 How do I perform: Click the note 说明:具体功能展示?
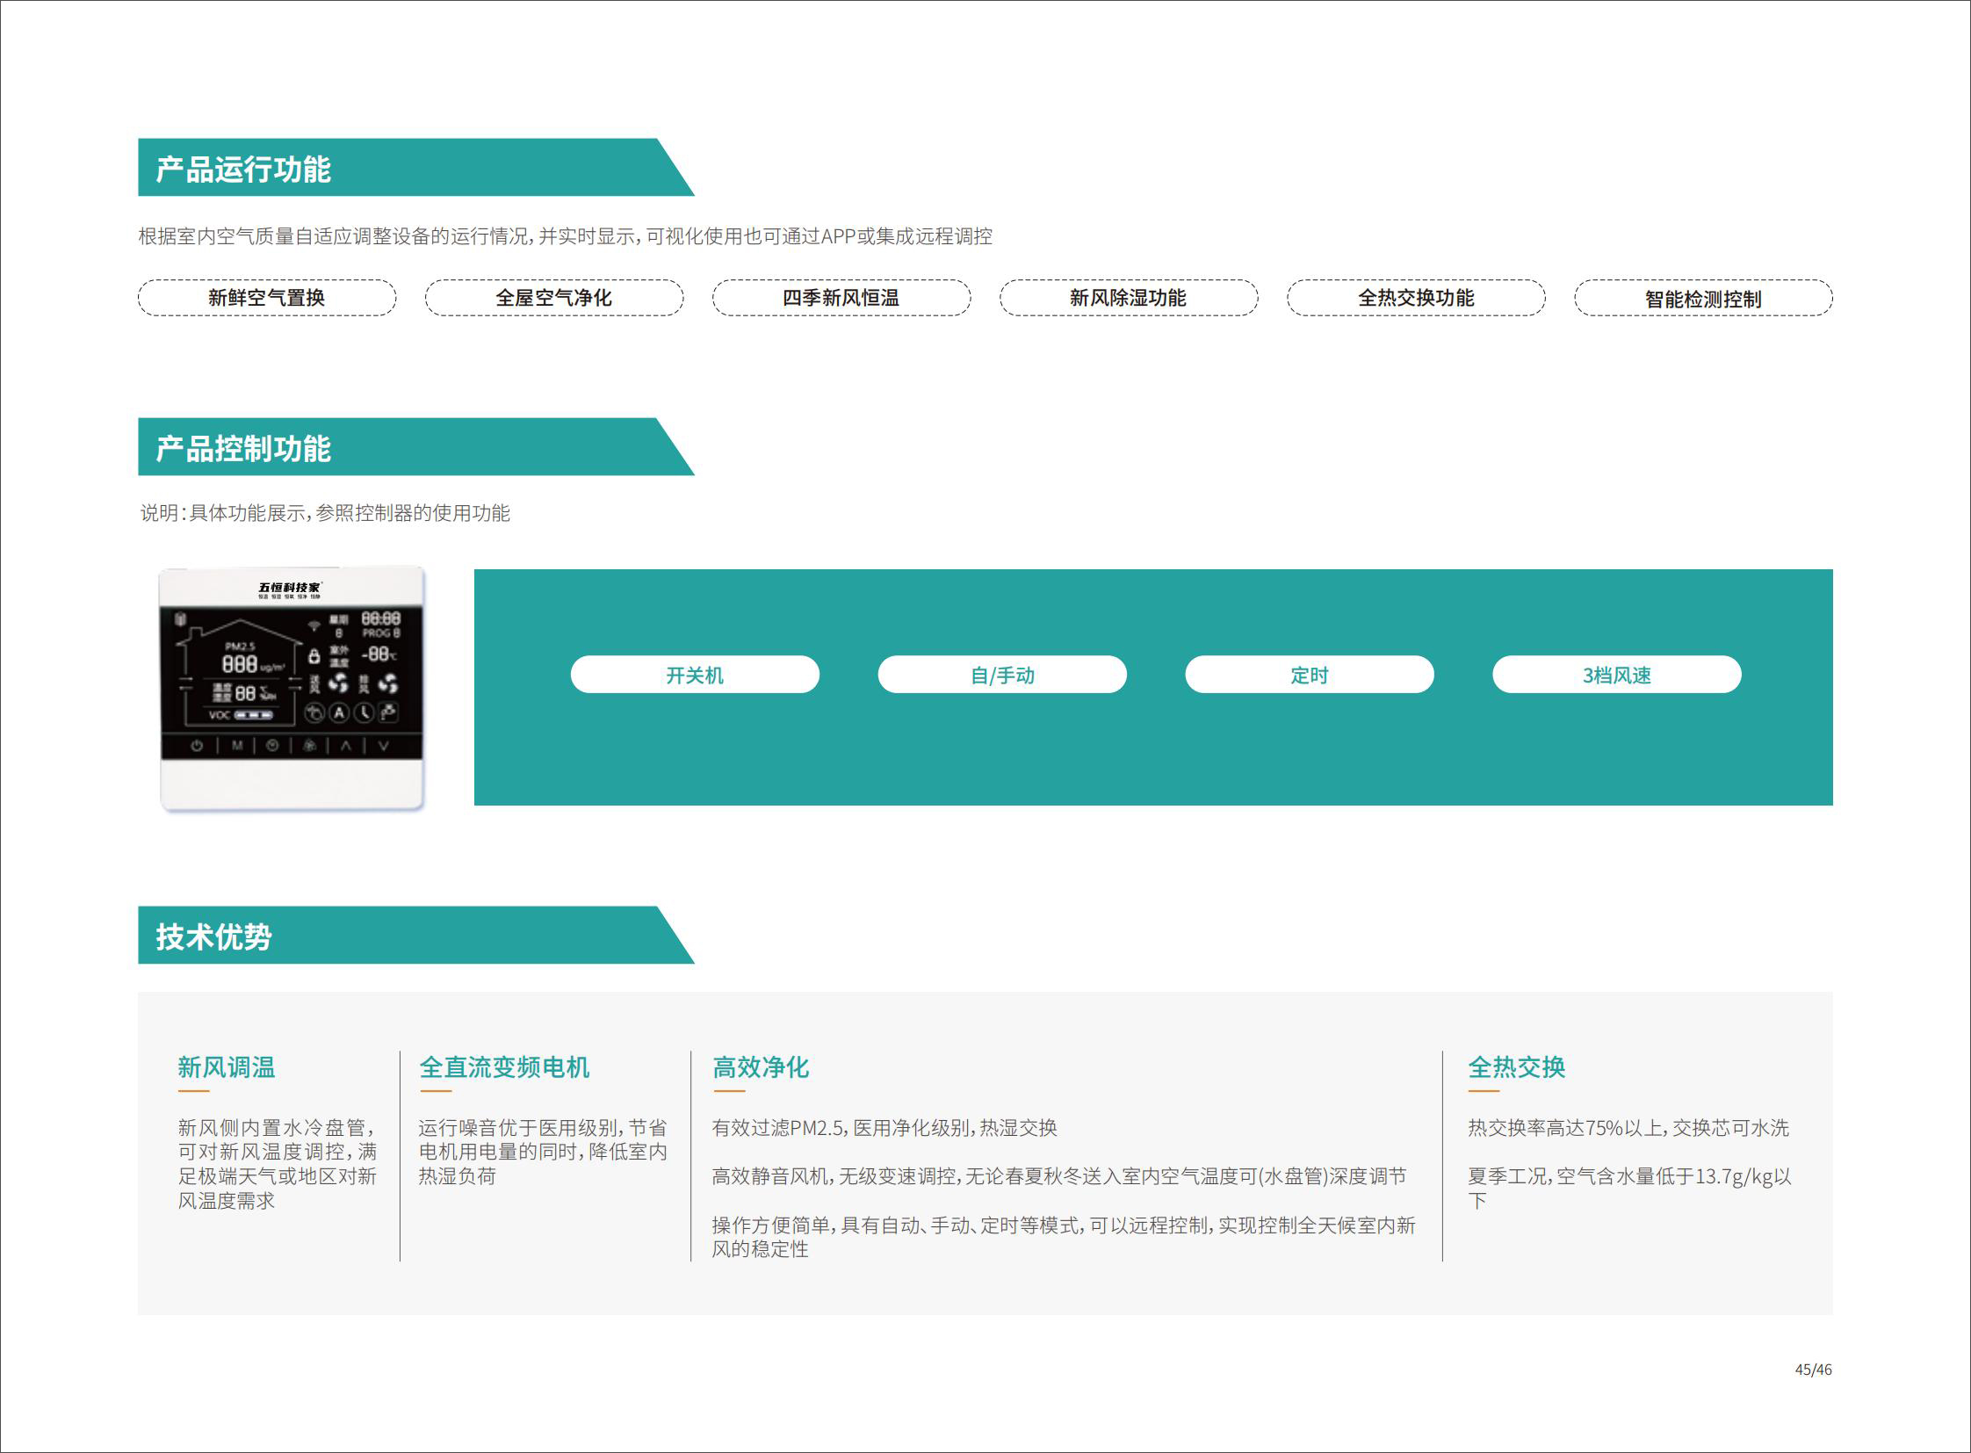coord(324,513)
